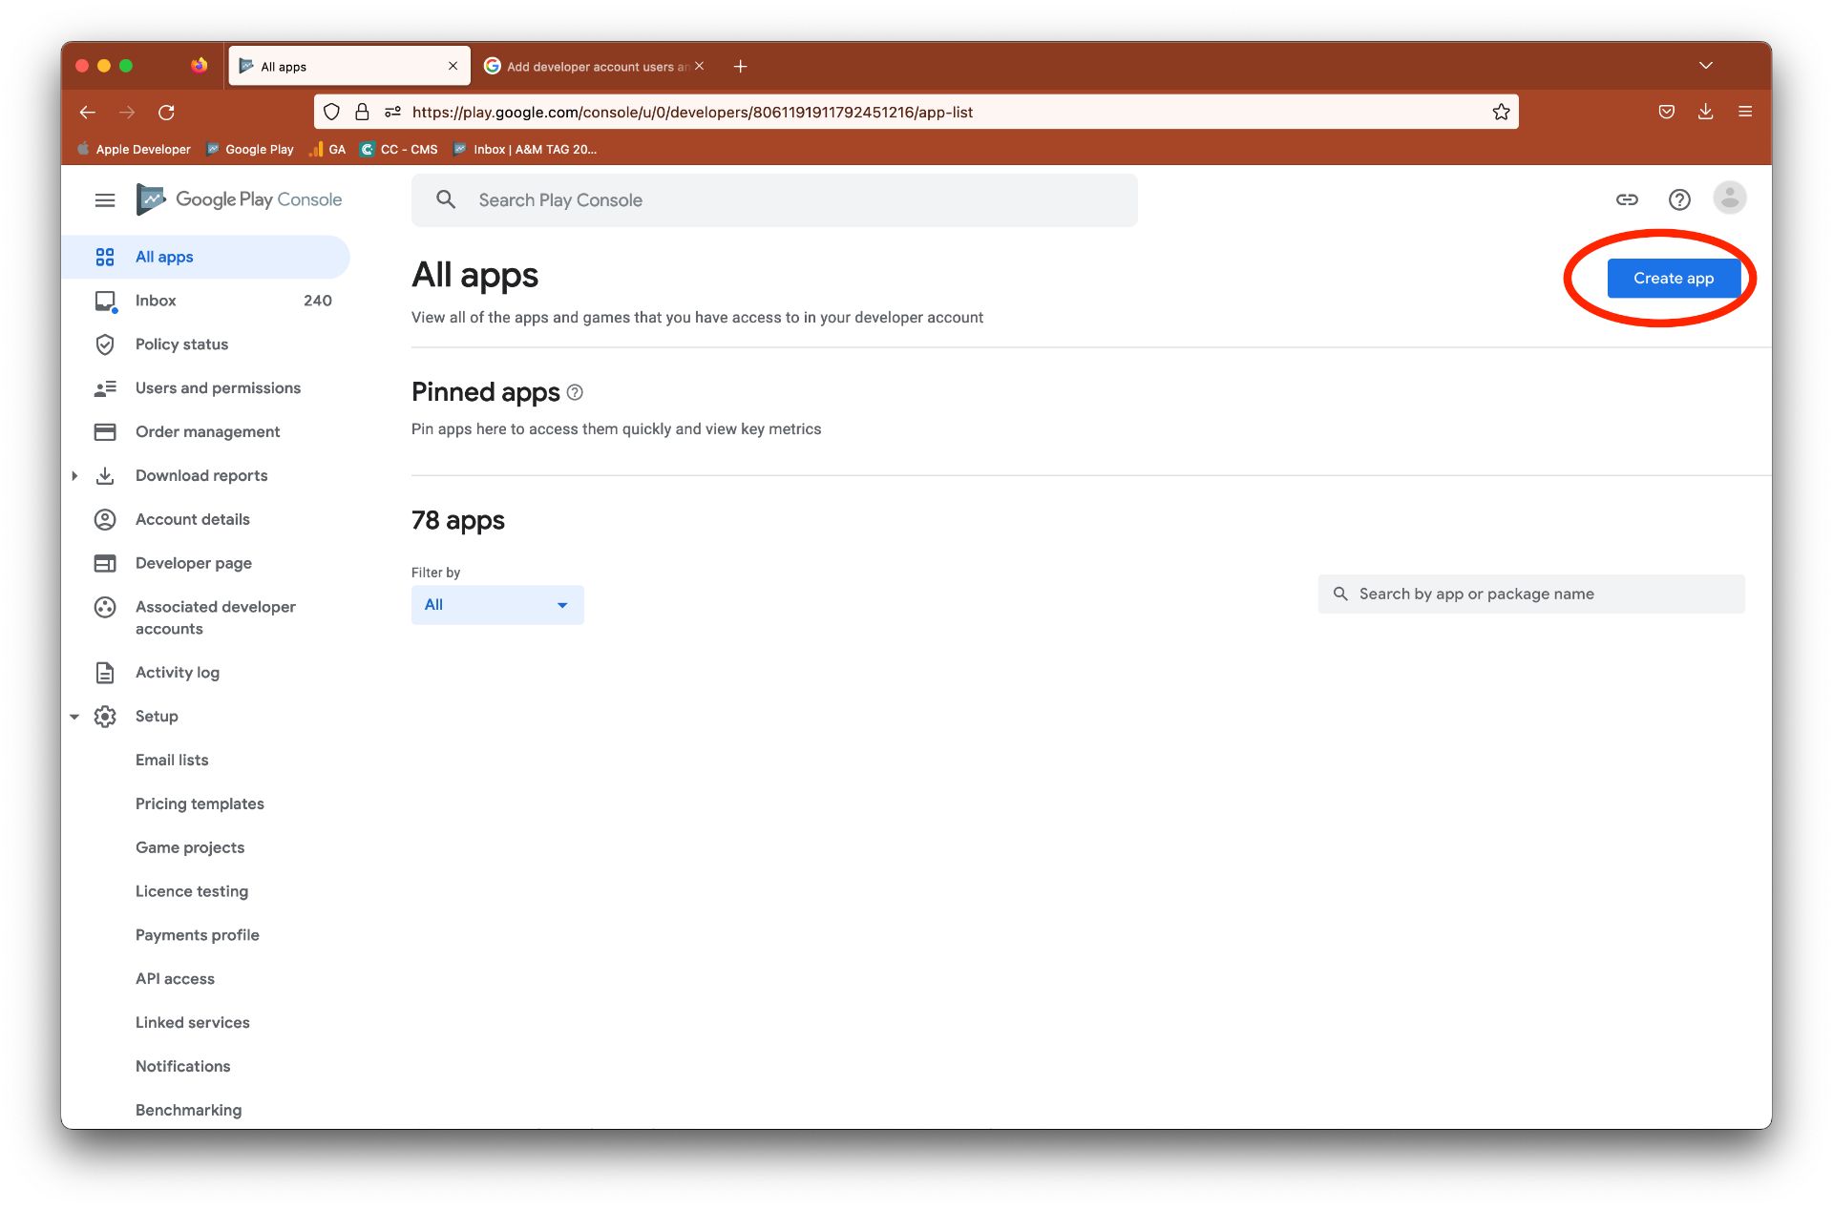Reload the page with refresh icon
The height and width of the screenshot is (1210, 1833).
(166, 112)
